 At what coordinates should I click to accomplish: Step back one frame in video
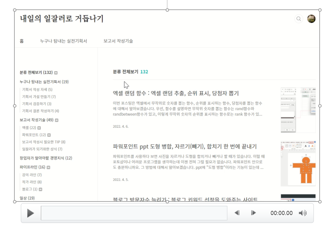(x=237, y=213)
